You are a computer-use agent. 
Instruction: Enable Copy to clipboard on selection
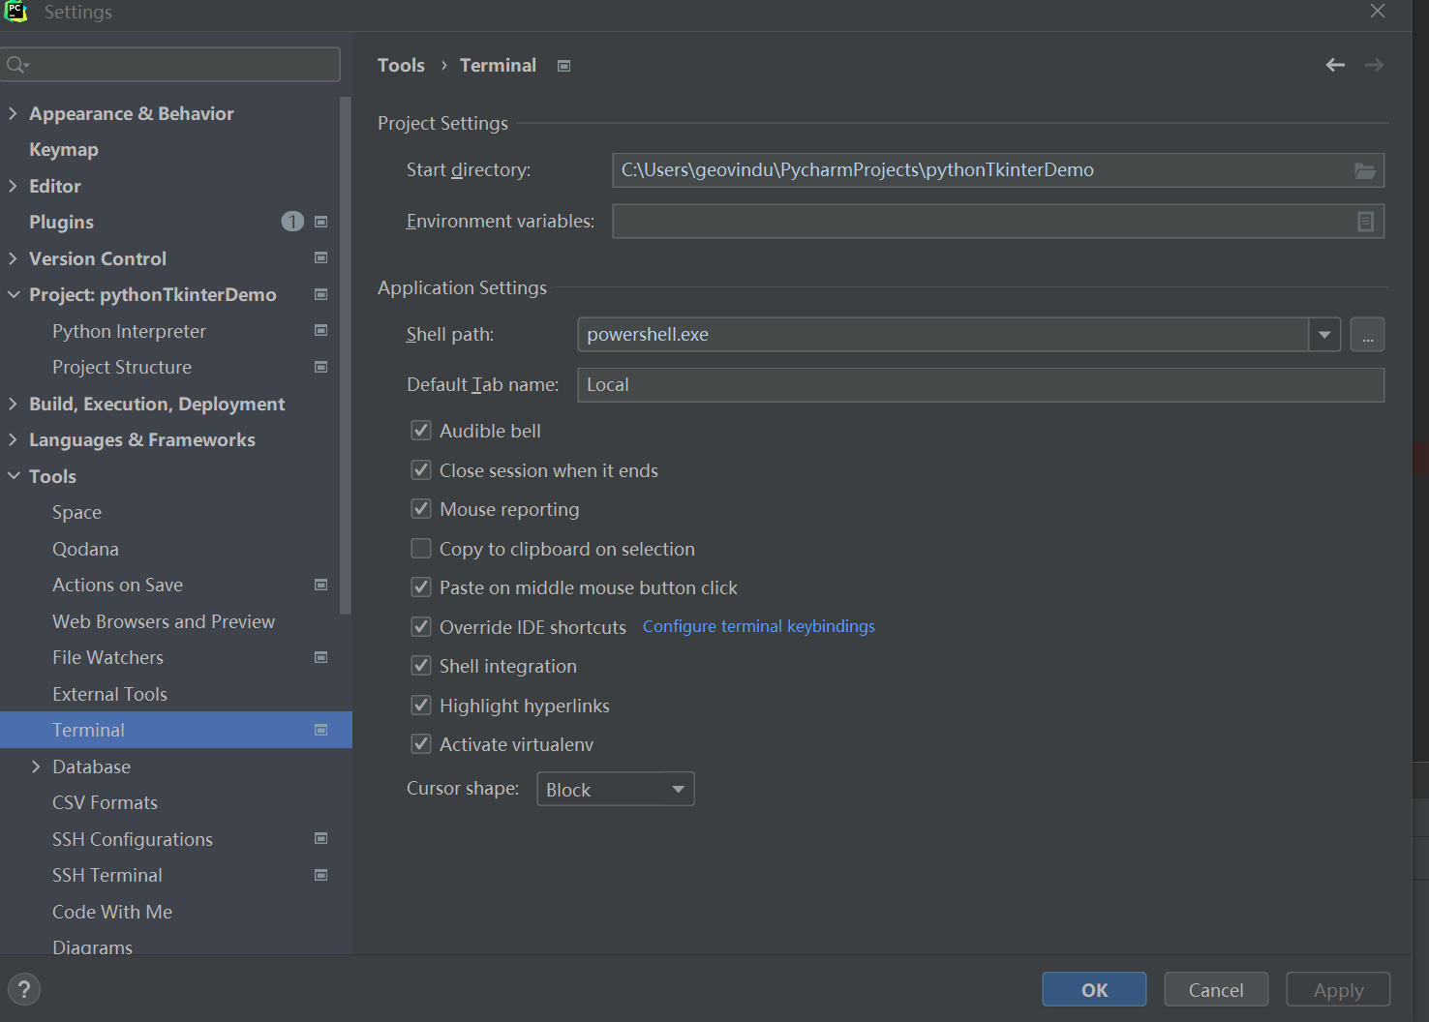click(x=421, y=549)
